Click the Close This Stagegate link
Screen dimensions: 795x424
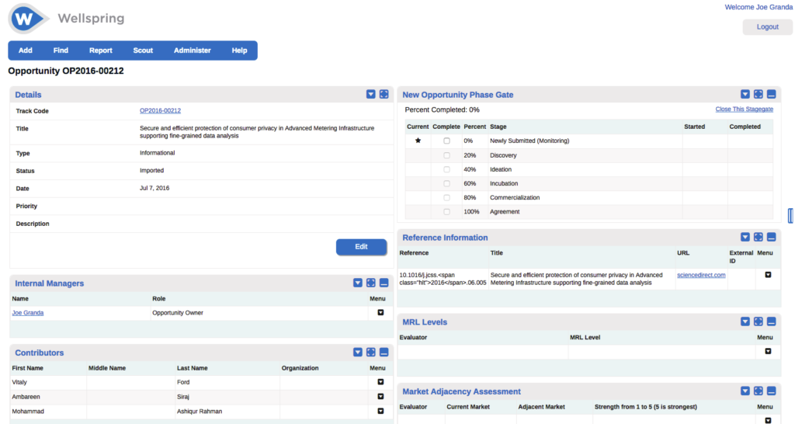(744, 109)
